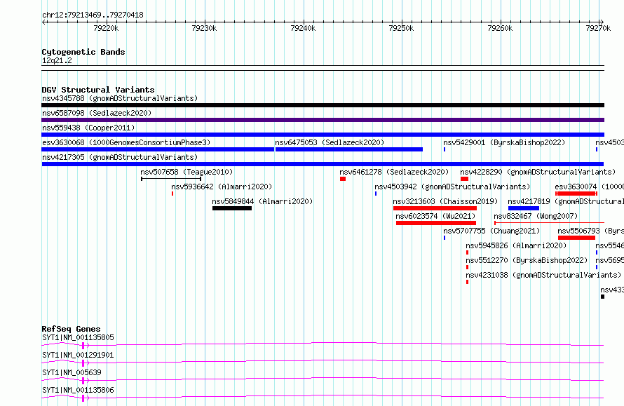Open nsv4345788 (gnomADStructuralVariants) label
This screenshot has width=624, height=406.
[120, 98]
